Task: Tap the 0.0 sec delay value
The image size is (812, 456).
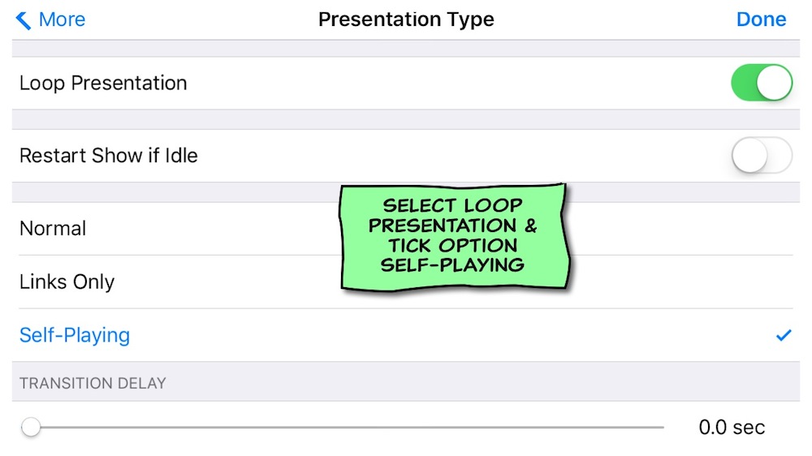Action: click(x=732, y=428)
